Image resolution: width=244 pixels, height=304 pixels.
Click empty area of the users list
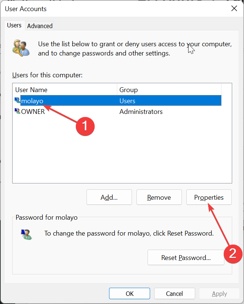coord(122,149)
